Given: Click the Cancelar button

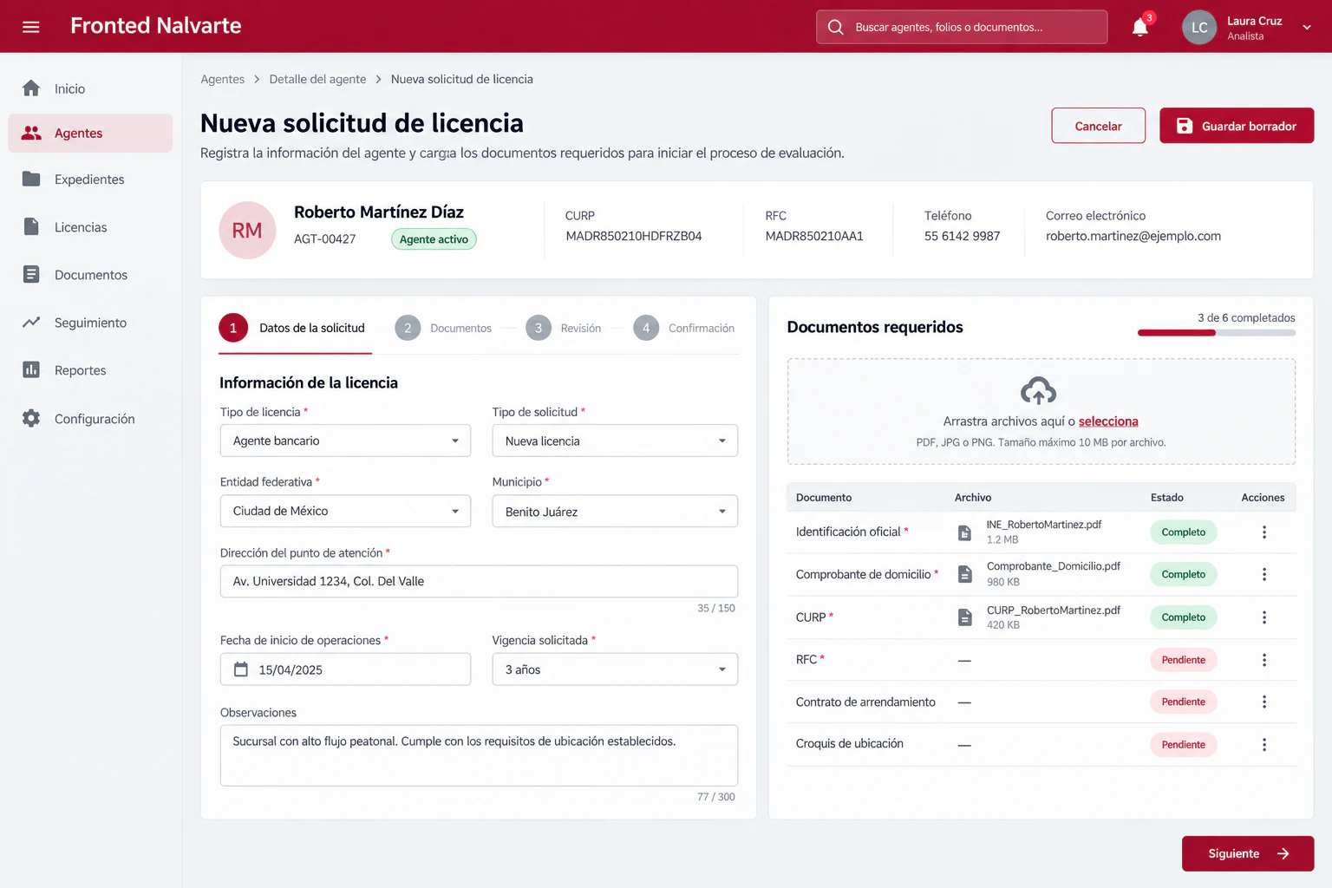Looking at the screenshot, I should (x=1099, y=126).
